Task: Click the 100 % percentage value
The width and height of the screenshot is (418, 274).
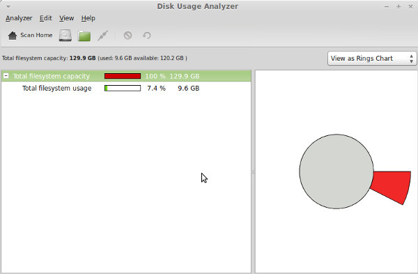Action: click(155, 76)
